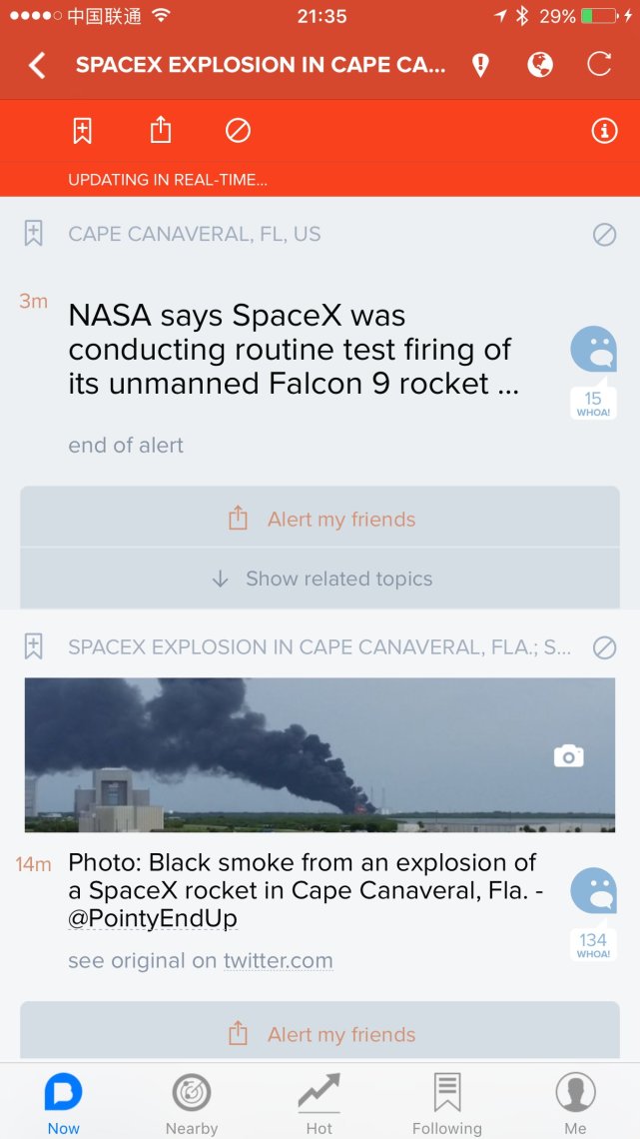Screen dimensions: 640x1139
Task: Open the location alert pin icon
Action: (480, 66)
